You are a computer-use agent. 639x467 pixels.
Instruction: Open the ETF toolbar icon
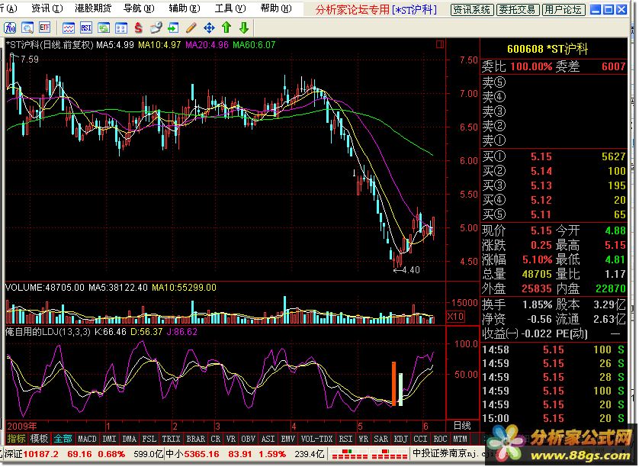tap(45, 27)
